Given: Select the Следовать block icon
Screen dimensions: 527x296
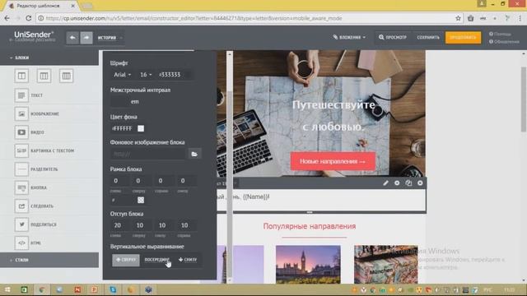Looking at the screenshot, I should (x=21, y=206).
